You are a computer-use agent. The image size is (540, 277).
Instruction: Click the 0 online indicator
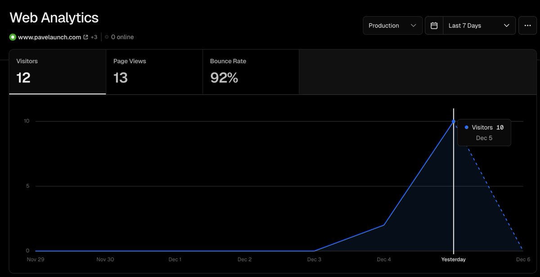tap(119, 37)
